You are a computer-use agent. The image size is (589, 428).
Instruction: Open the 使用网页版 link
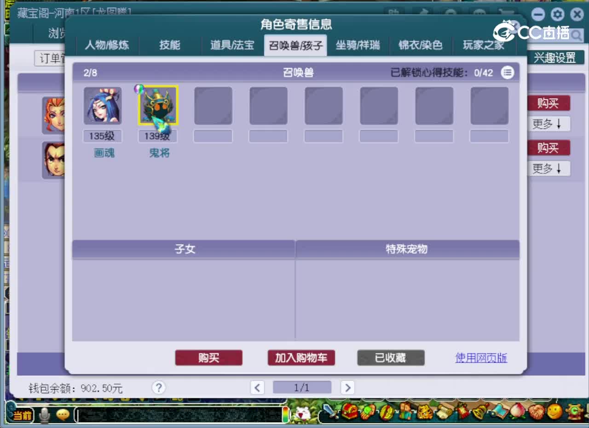pyautogui.click(x=480, y=358)
